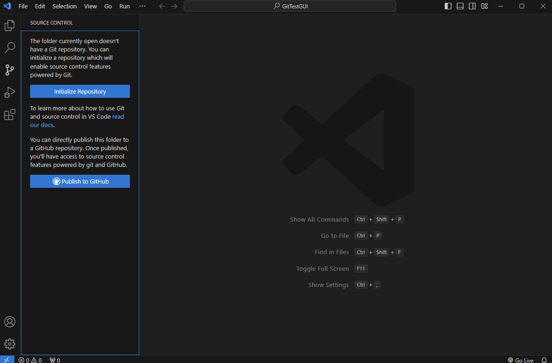Screen dimensions: 552x363
Task: Open the Go menu
Action: click(x=108, y=6)
